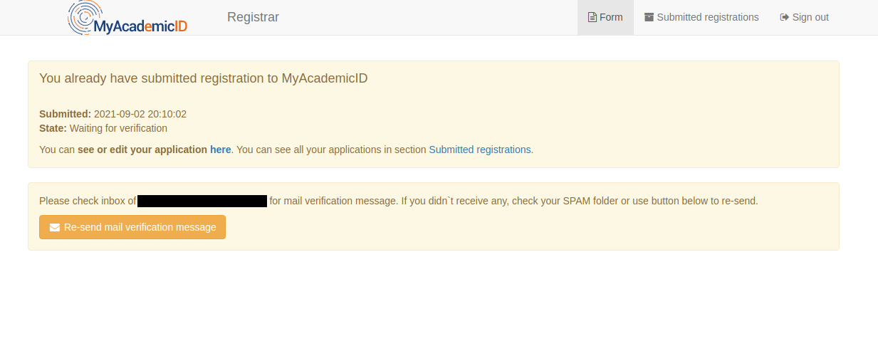Screen dimensions: 878x356
Task: Click the envelope icon on Re-send button
Action: click(x=55, y=228)
